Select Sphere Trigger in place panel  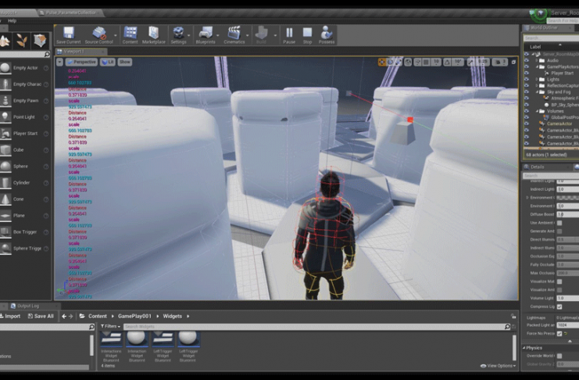click(x=25, y=249)
